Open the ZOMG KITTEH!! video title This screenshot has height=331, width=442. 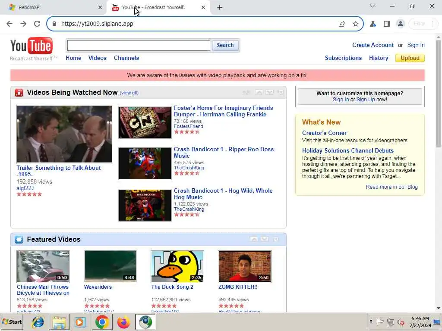tap(238, 287)
